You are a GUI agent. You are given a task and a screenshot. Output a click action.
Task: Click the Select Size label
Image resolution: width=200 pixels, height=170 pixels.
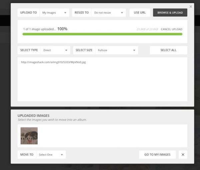click(x=84, y=50)
